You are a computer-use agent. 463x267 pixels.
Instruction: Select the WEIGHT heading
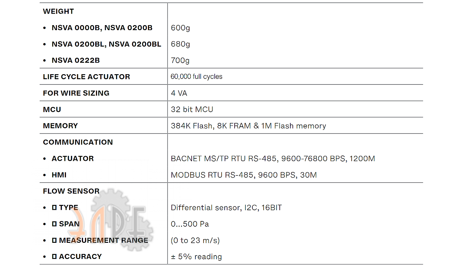[58, 11]
